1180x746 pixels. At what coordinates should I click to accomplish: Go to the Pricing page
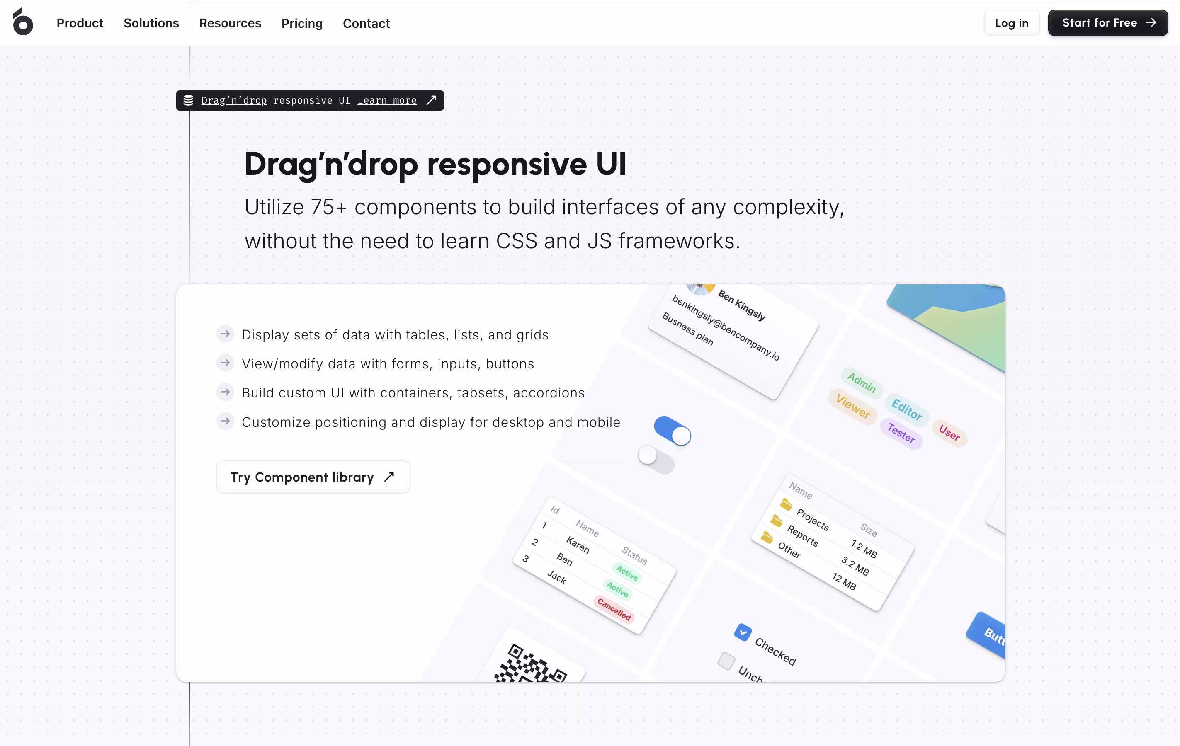[x=302, y=23]
